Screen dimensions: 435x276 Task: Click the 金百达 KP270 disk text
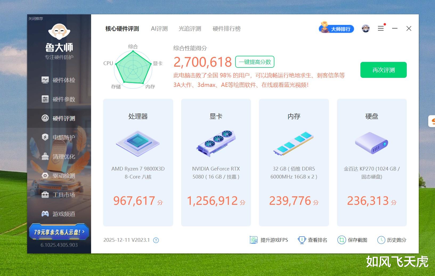tap(372, 173)
